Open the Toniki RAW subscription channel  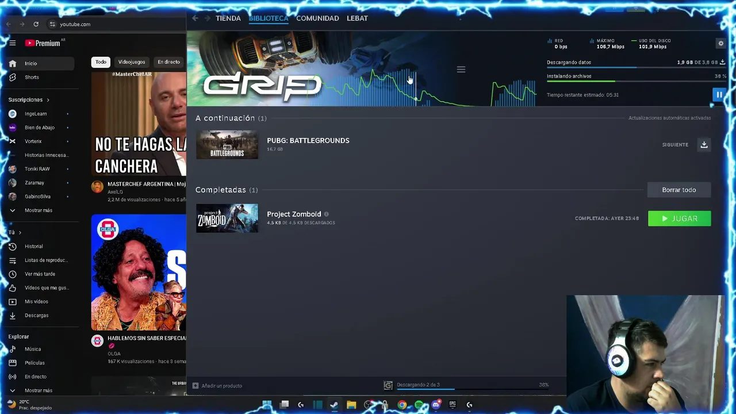coord(40,169)
